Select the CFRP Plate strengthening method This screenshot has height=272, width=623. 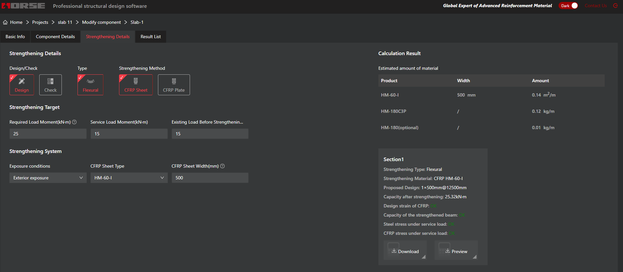[174, 85]
